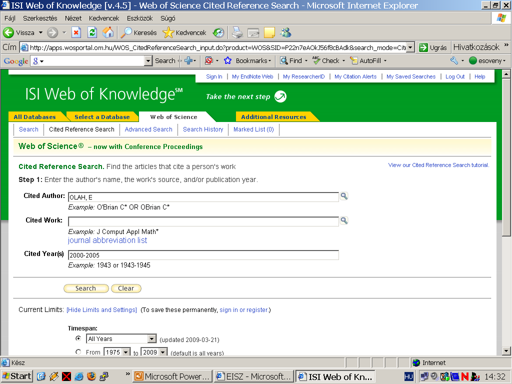Click the scrollbar up arrow

click(x=506, y=74)
